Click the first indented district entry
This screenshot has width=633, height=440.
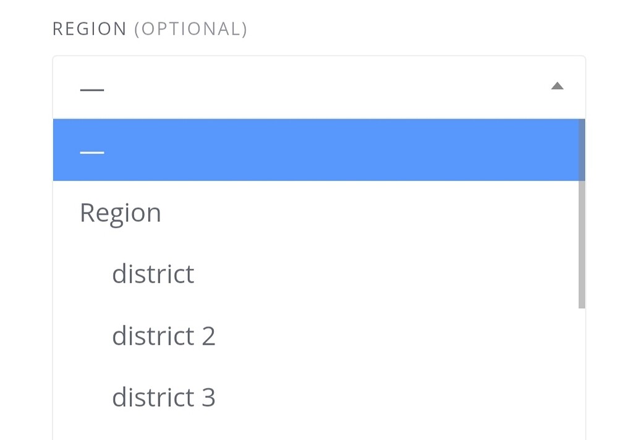[153, 274]
